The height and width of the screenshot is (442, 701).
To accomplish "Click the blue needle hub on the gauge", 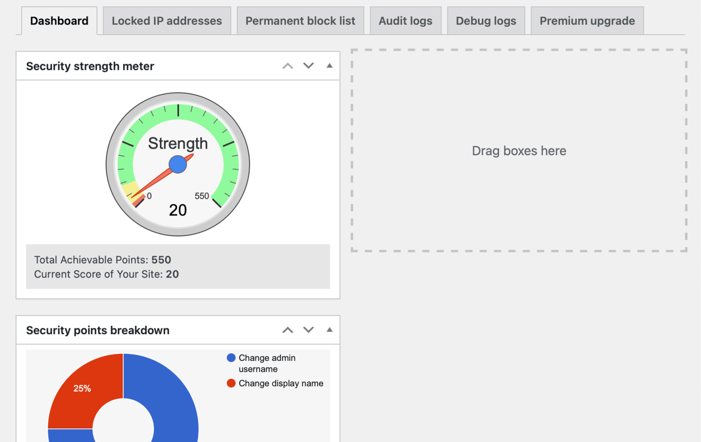I will tap(178, 164).
